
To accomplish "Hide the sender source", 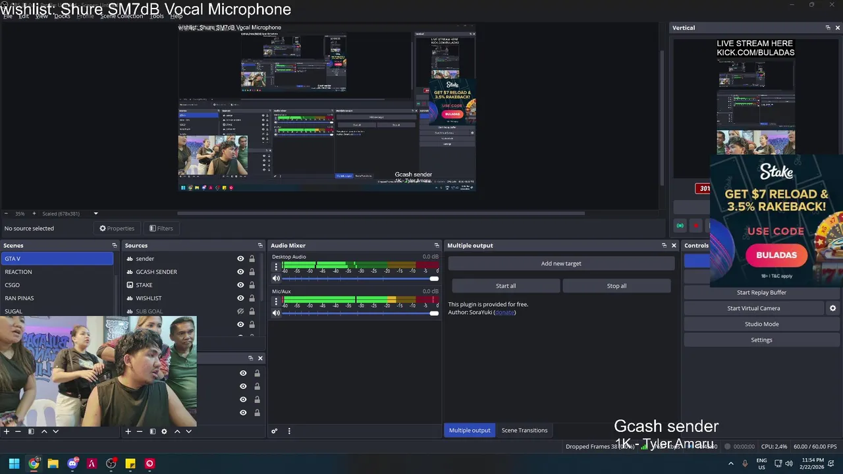I will [240, 259].
